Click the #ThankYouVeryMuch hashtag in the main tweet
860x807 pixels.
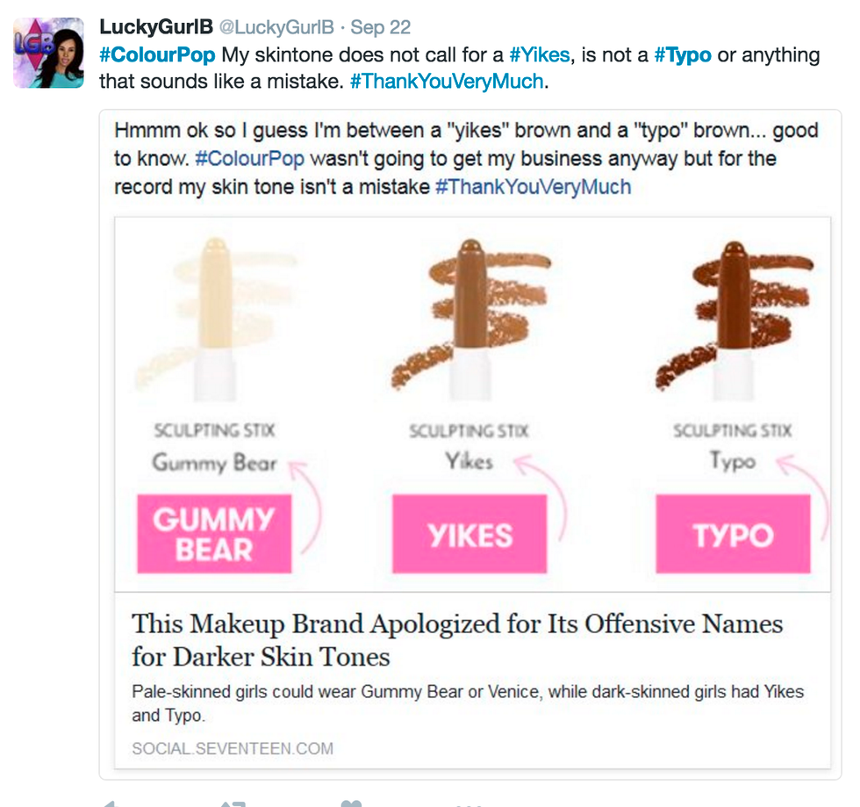[446, 82]
